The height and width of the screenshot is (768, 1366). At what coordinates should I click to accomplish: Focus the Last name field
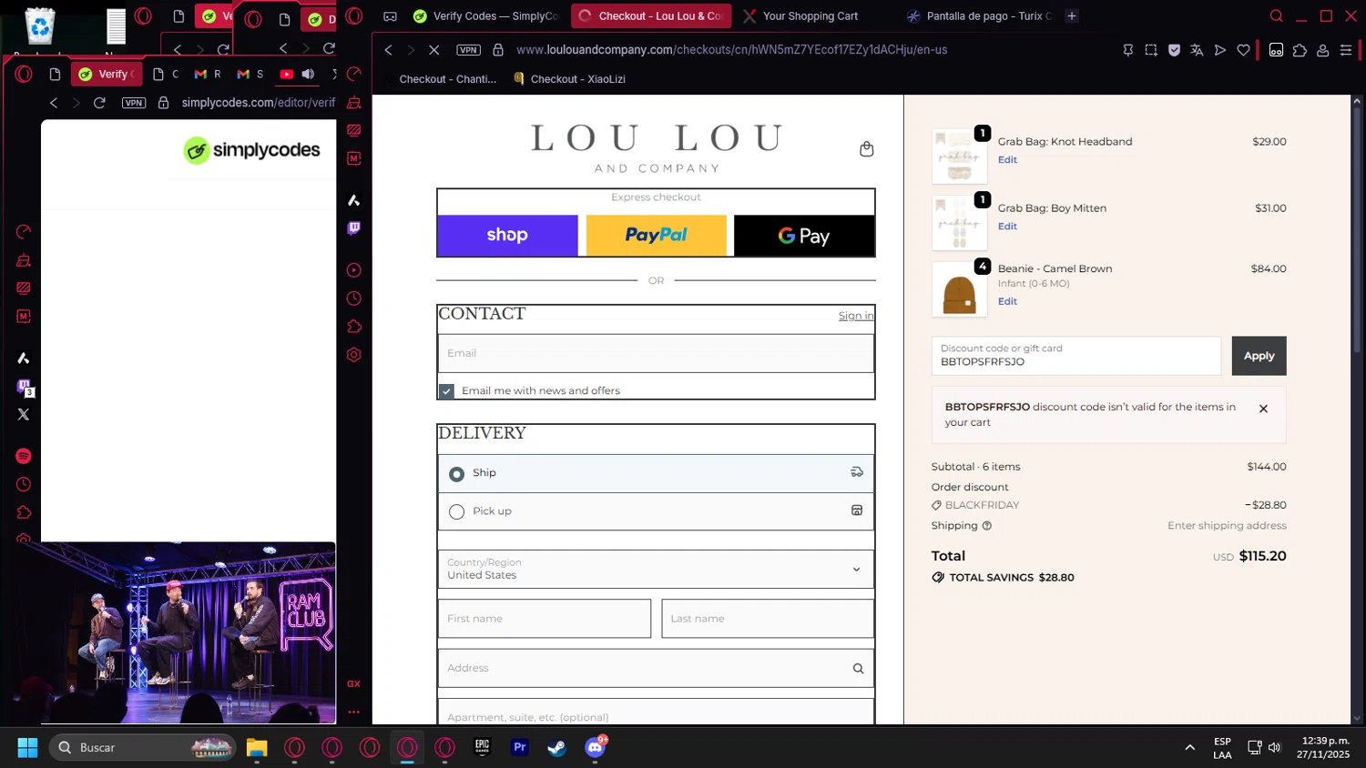[x=768, y=619]
